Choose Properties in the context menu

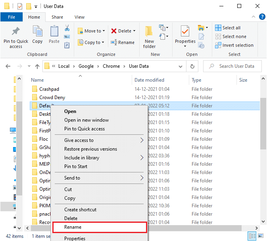100,238
